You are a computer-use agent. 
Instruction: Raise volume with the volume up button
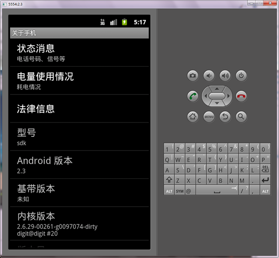pyautogui.click(x=225, y=76)
